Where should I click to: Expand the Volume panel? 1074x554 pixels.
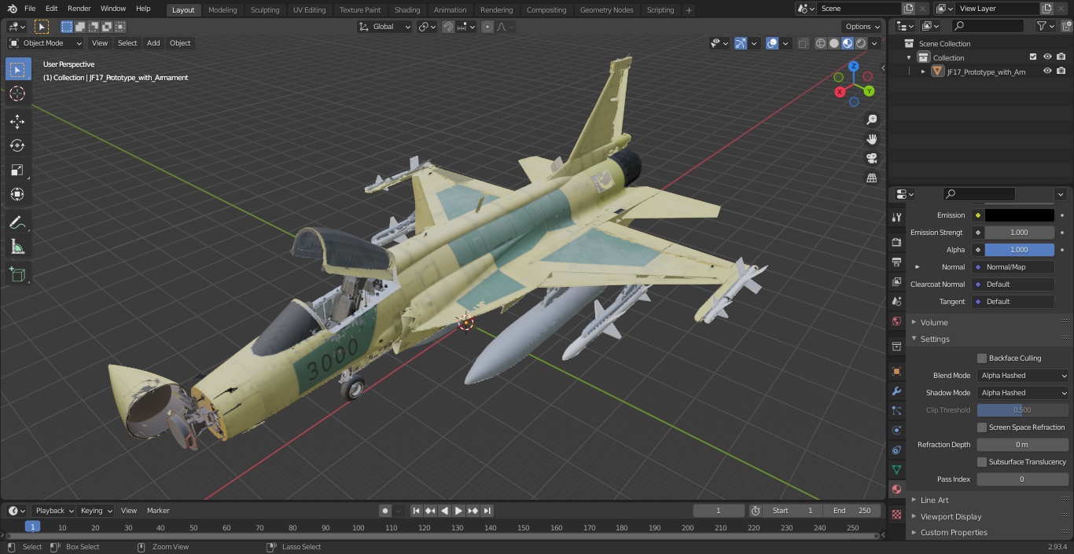coord(934,322)
